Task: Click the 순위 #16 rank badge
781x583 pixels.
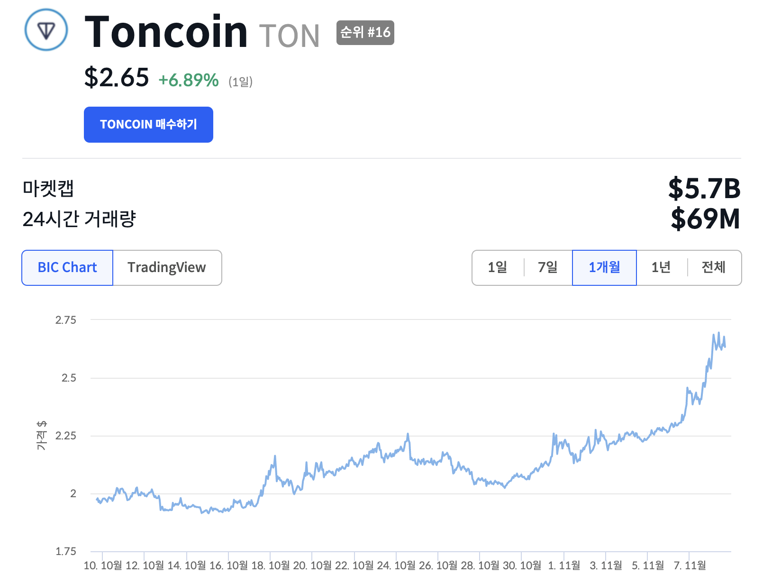Action: (365, 33)
